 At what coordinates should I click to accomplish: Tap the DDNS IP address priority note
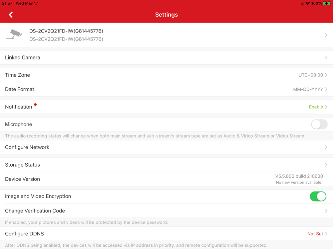pyautogui.click(x=136, y=245)
